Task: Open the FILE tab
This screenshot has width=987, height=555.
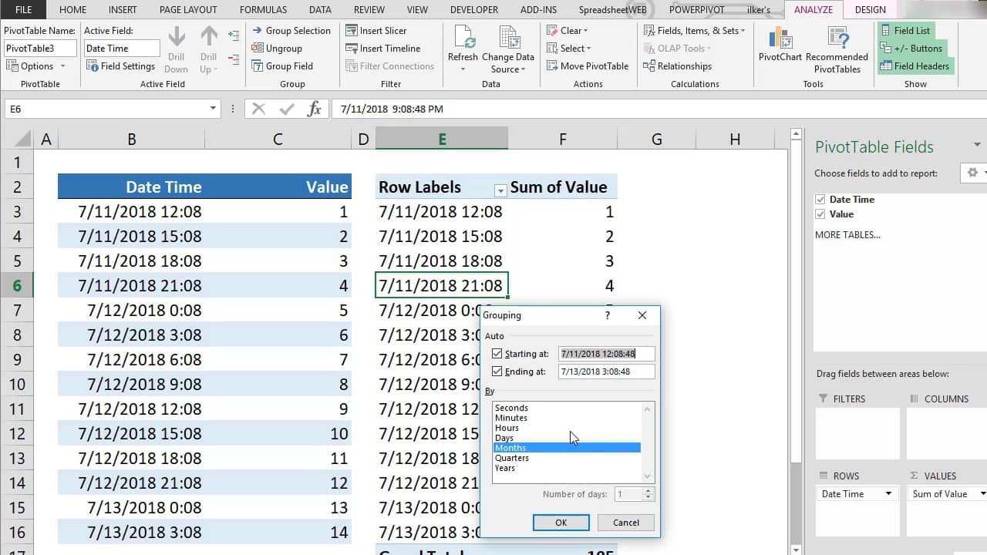Action: click(23, 10)
